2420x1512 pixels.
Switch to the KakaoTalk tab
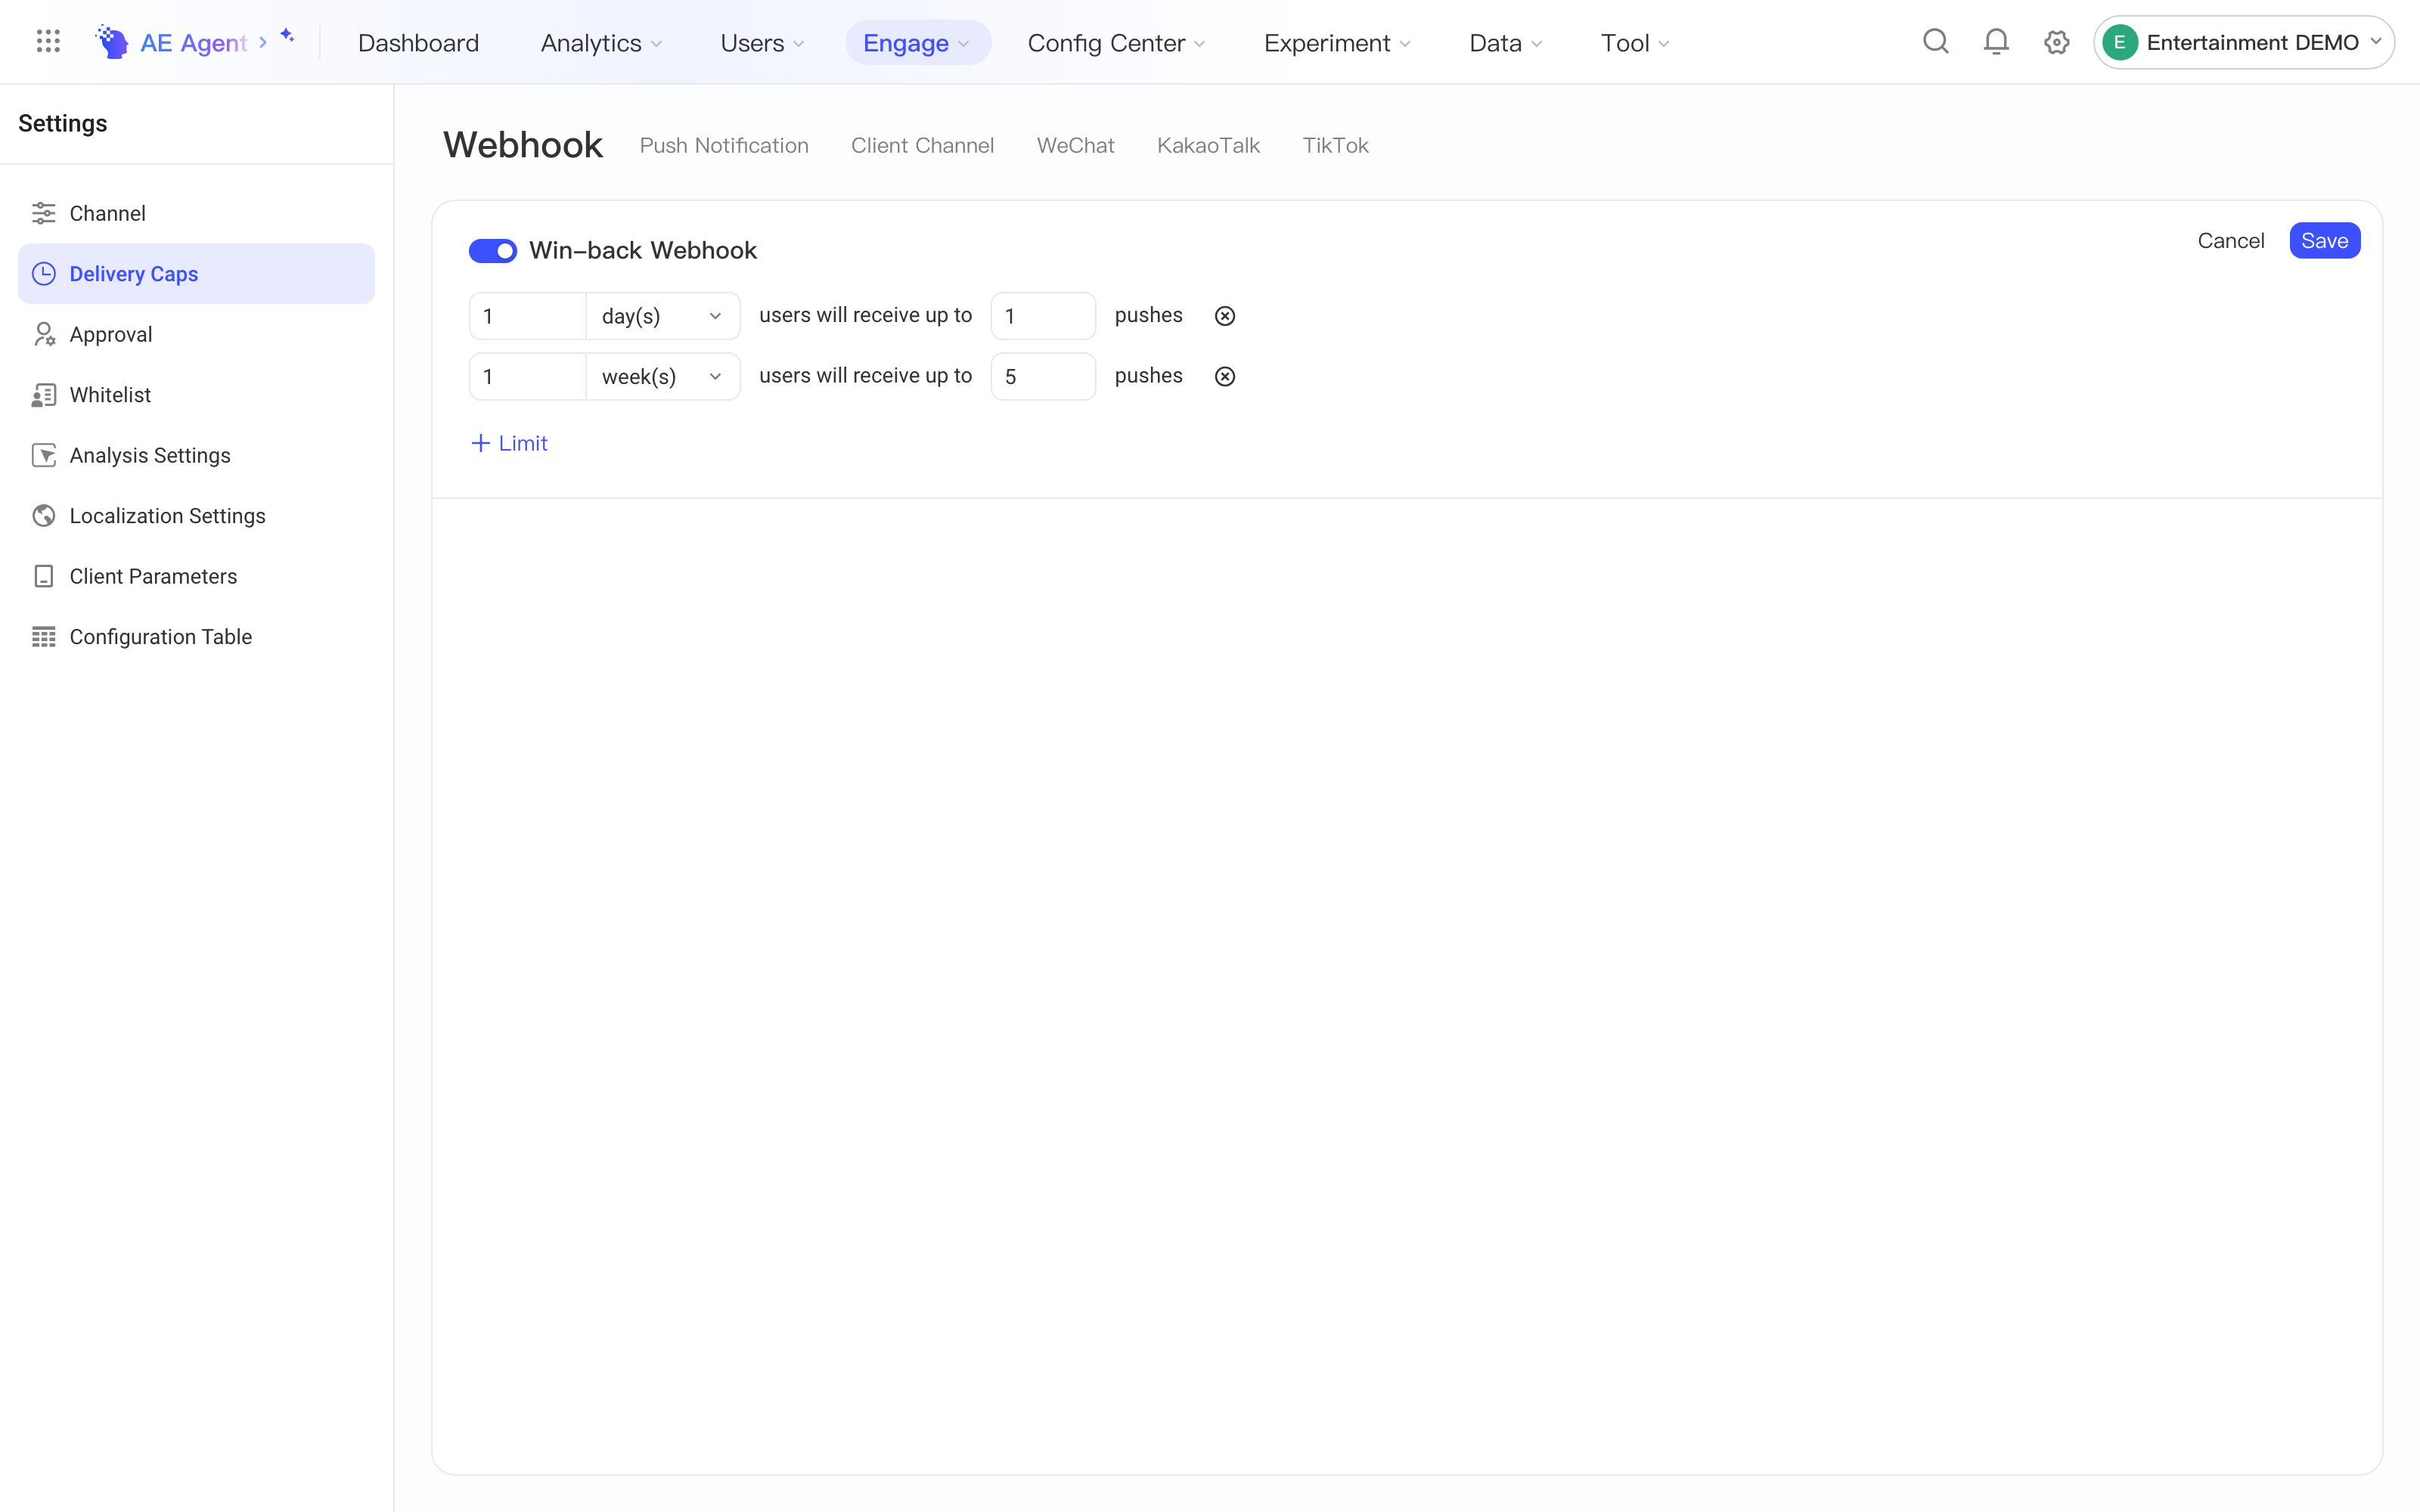pyautogui.click(x=1208, y=146)
